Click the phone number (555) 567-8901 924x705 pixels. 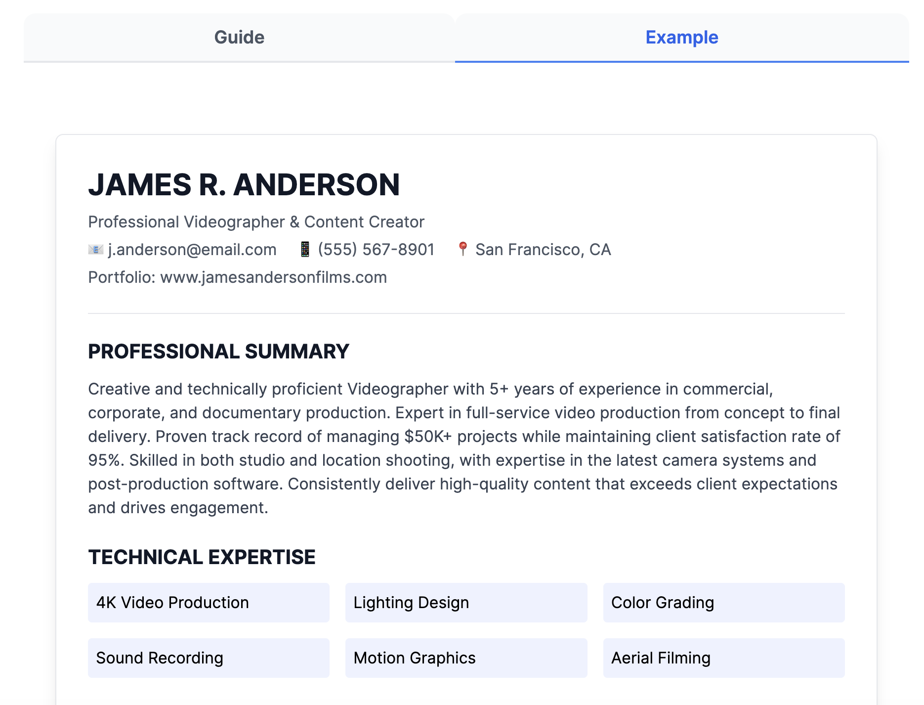[x=376, y=250]
